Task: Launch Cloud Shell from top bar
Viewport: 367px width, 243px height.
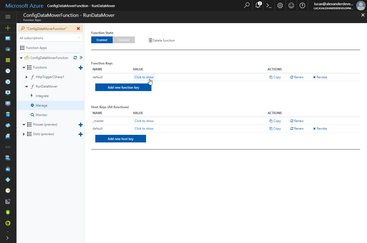Action: point(269,5)
